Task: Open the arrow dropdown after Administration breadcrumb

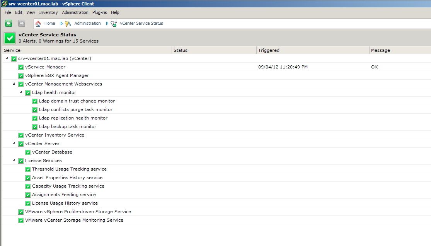Action: (107, 24)
